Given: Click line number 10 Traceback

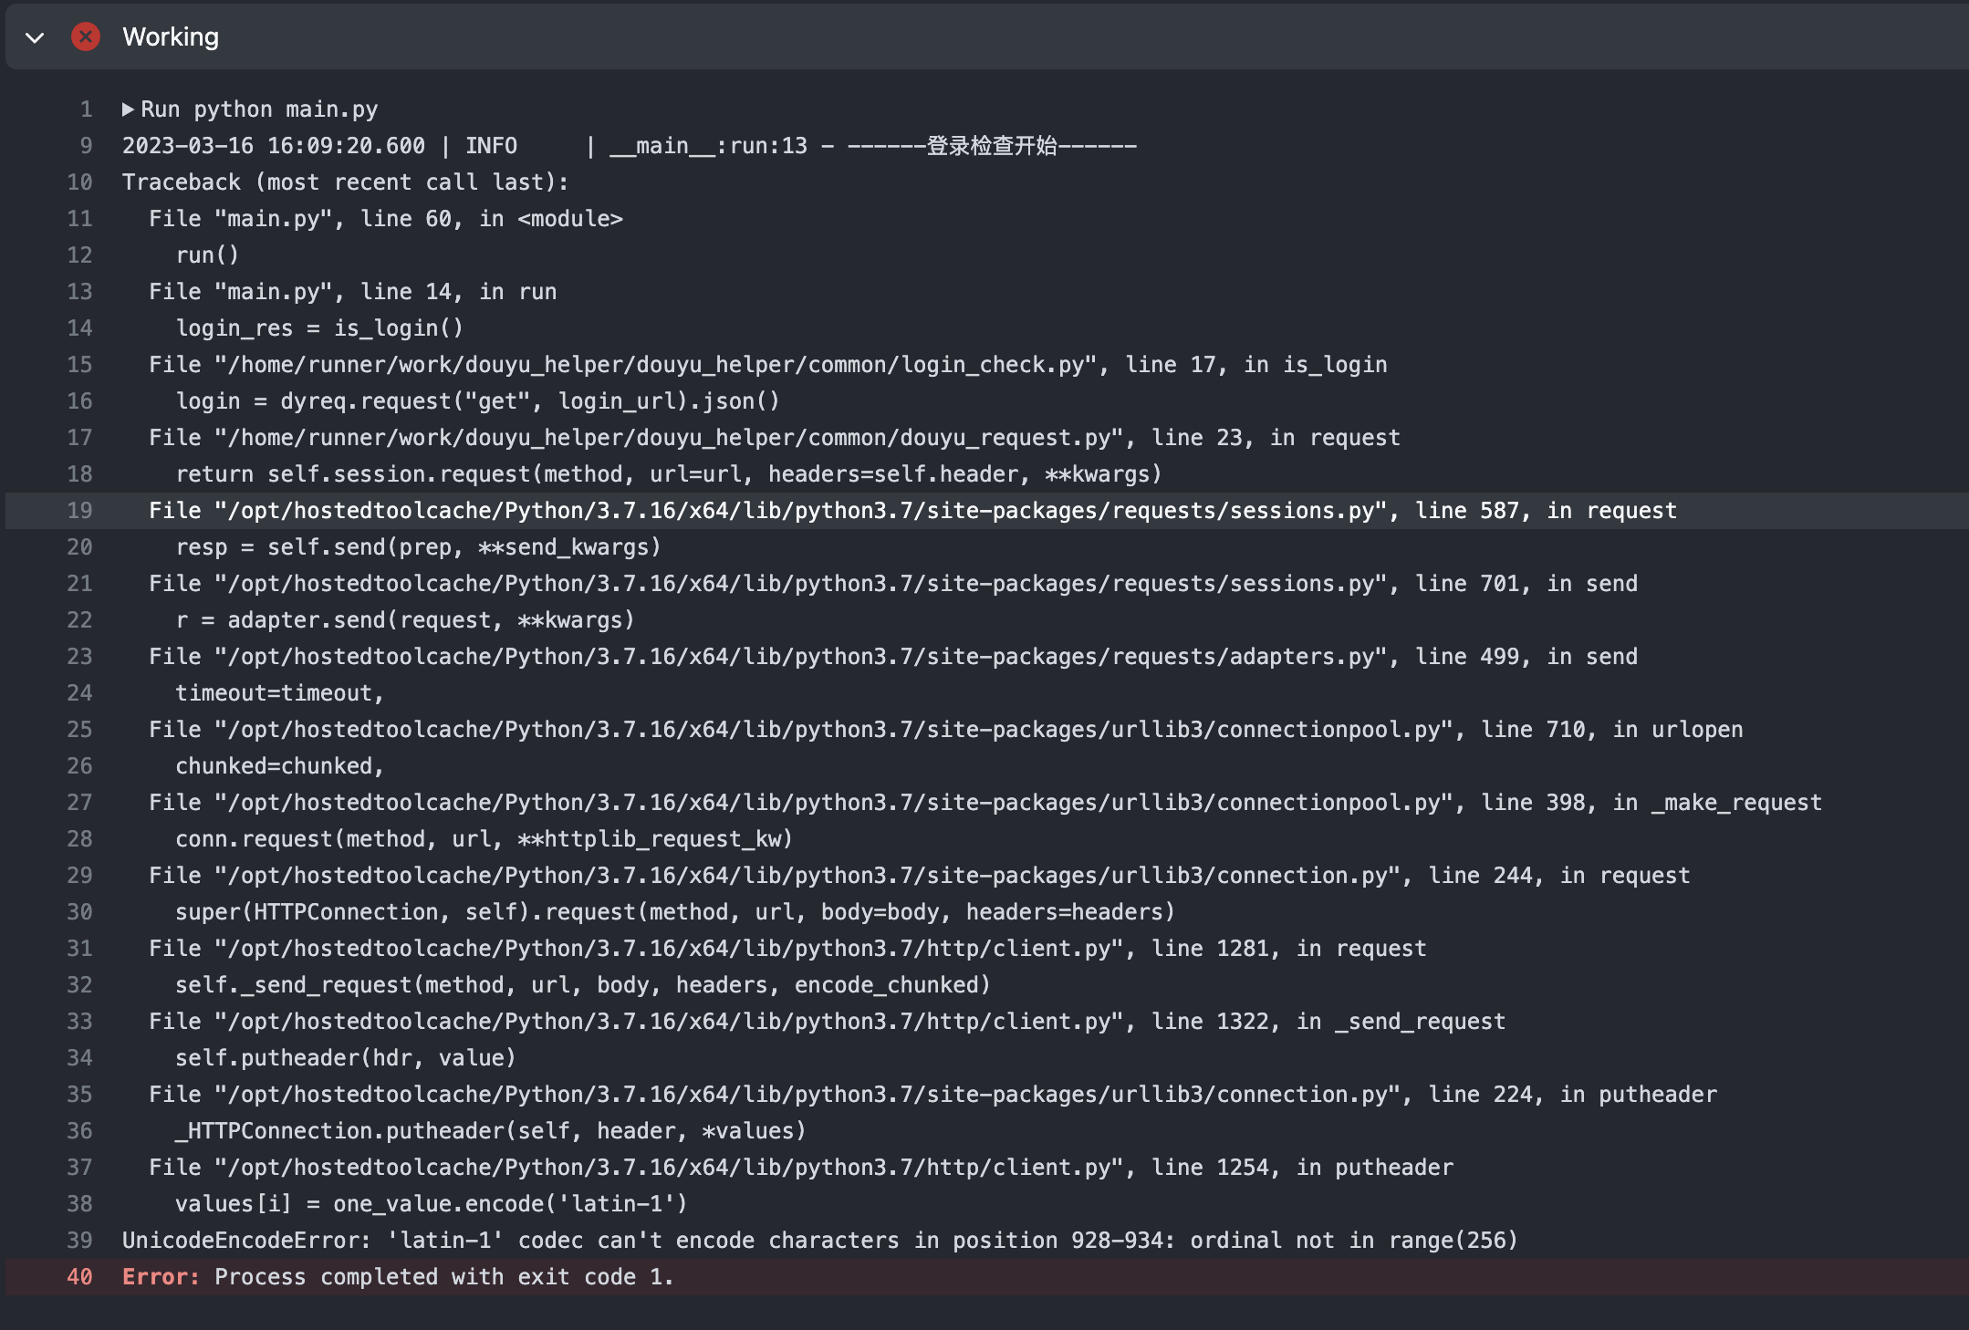Looking at the screenshot, I should click(x=80, y=182).
